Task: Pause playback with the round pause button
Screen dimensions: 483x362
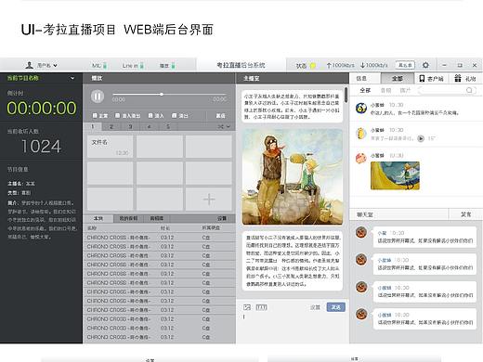Action: click(98, 97)
